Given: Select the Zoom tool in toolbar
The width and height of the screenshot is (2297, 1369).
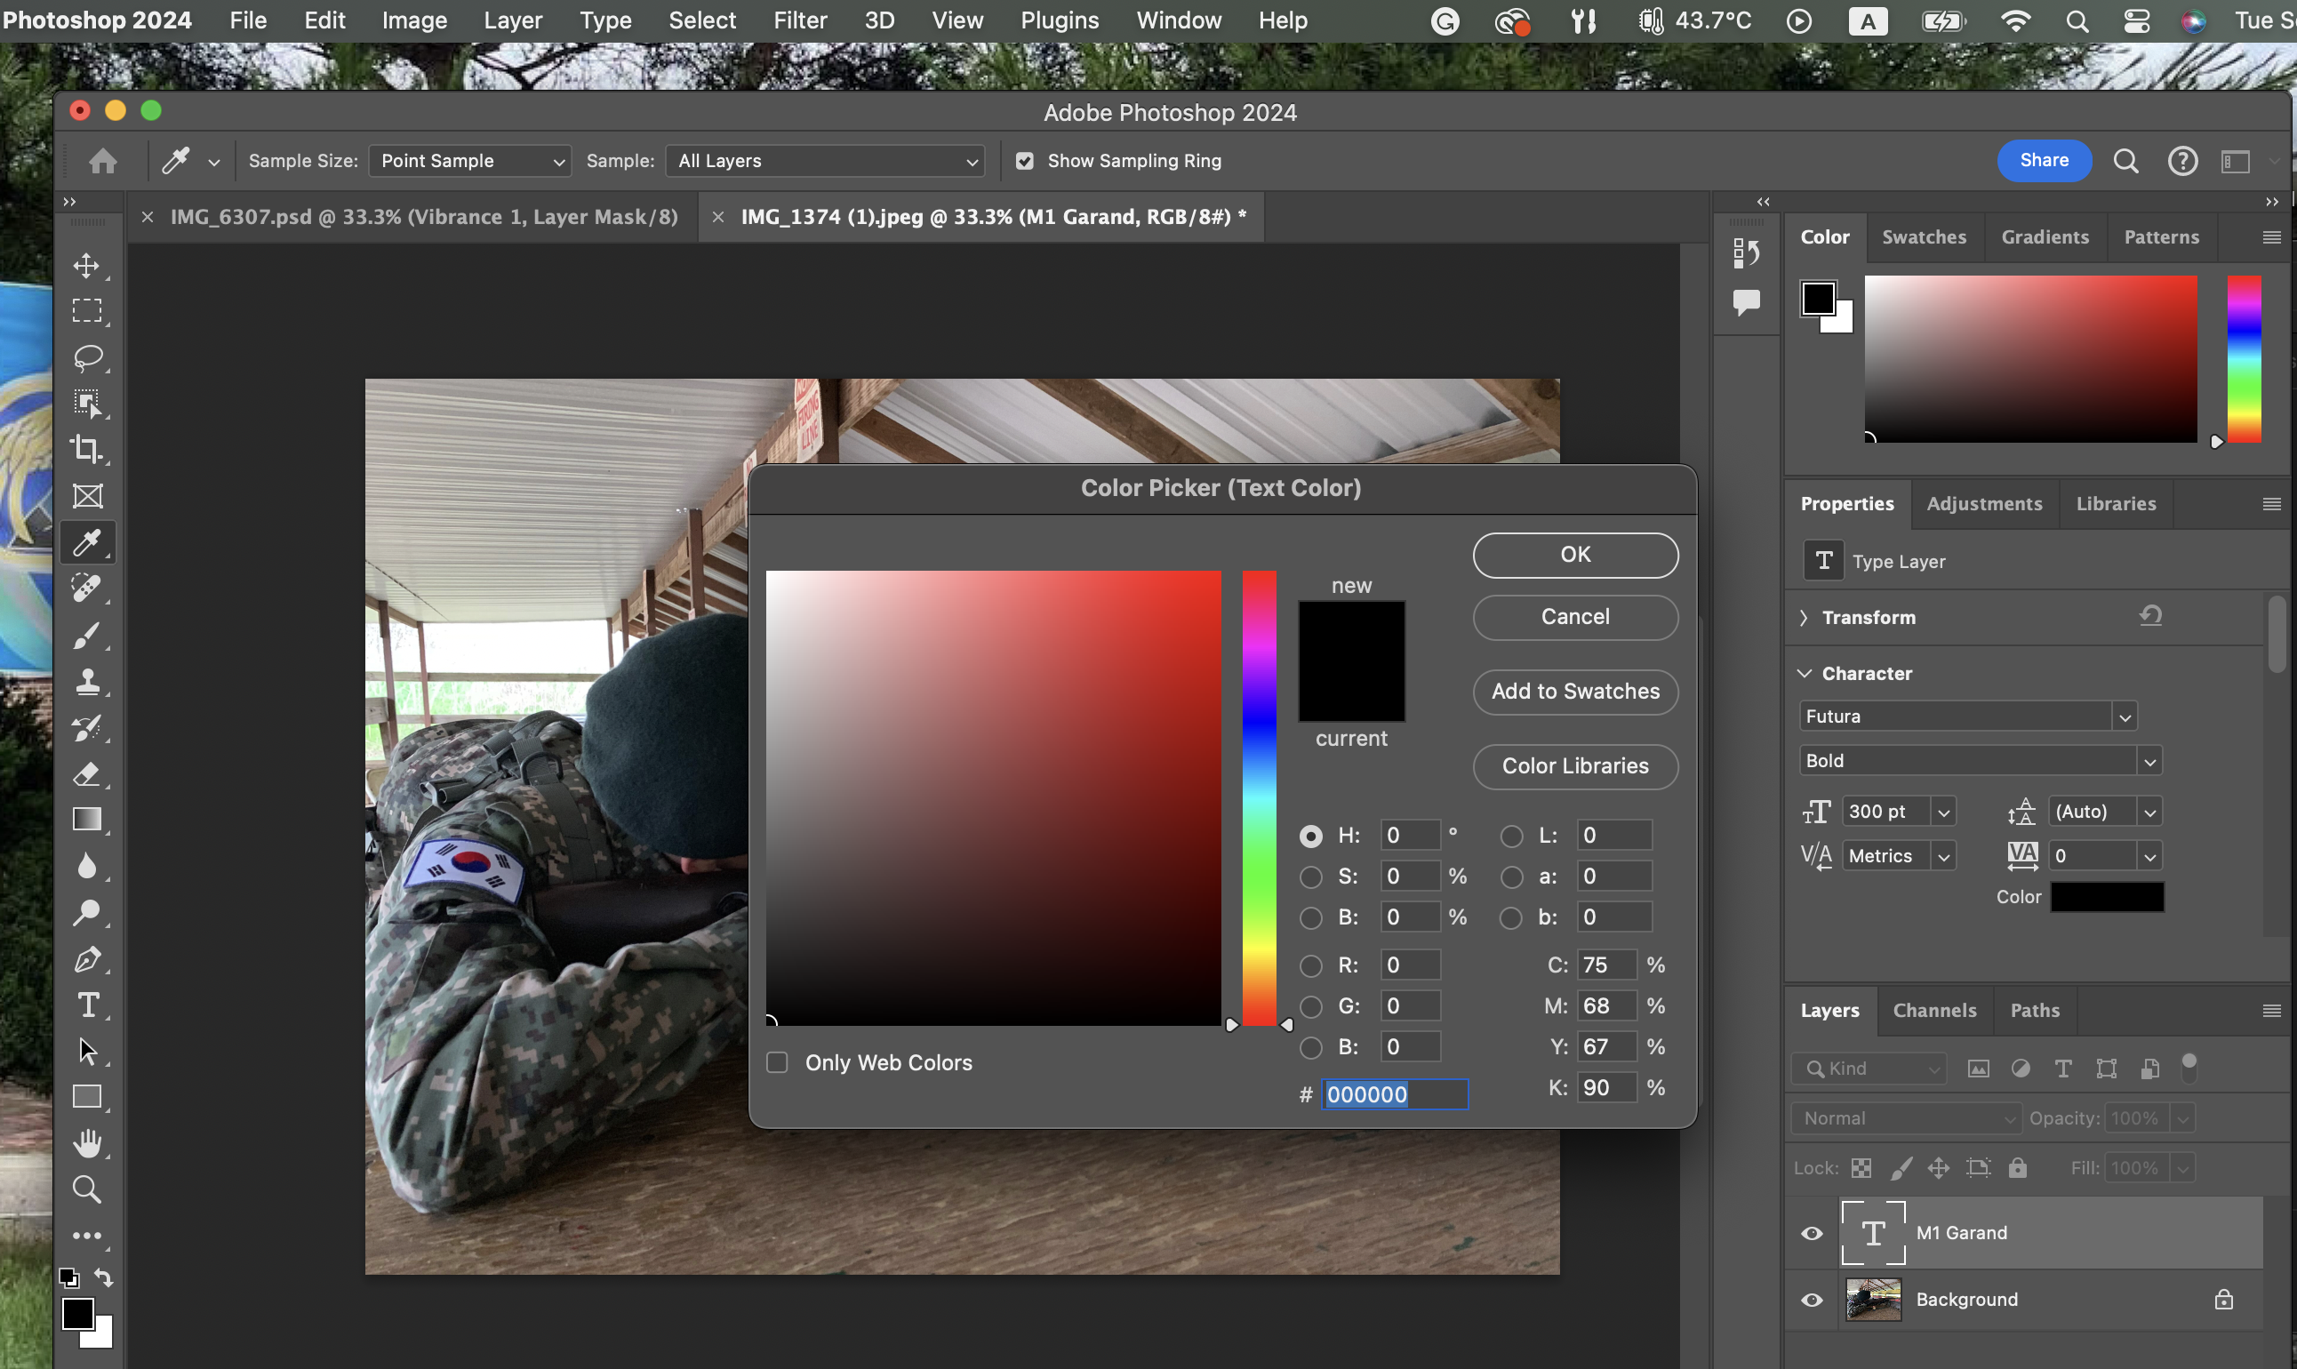Looking at the screenshot, I should click(x=88, y=1189).
